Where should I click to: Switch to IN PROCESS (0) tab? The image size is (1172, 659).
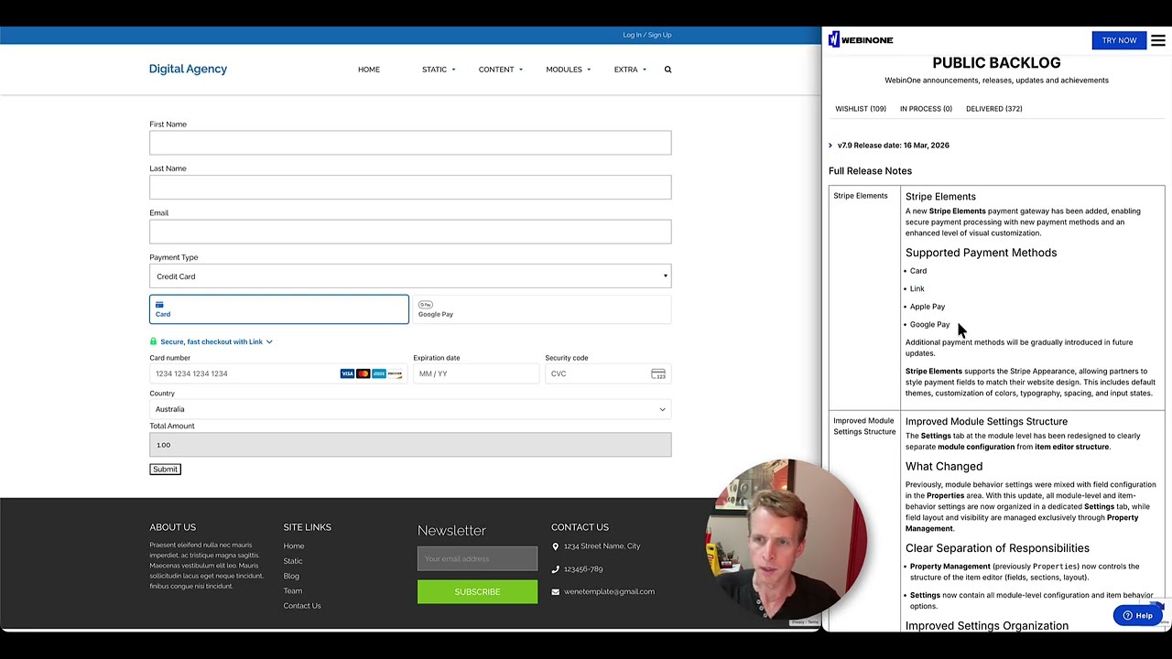pyautogui.click(x=926, y=109)
